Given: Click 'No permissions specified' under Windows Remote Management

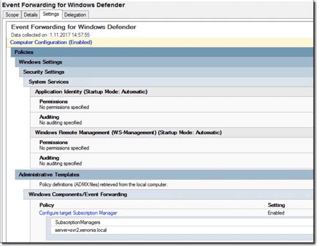Looking at the screenshot, I should point(64,148).
